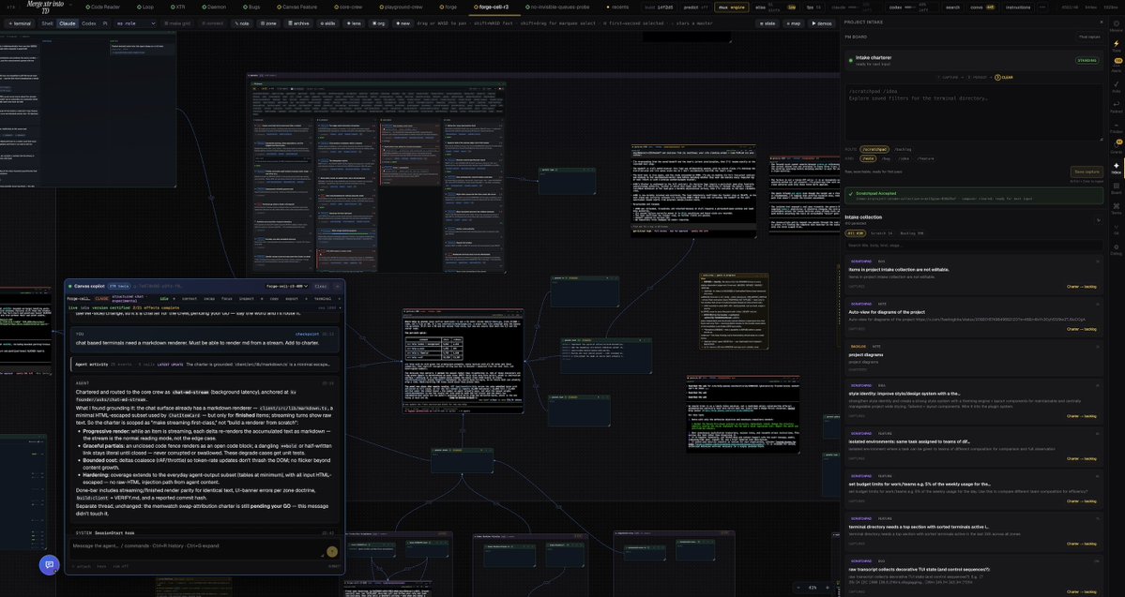Open the recents tab
The height and width of the screenshot is (597, 1125).
tap(617, 7)
